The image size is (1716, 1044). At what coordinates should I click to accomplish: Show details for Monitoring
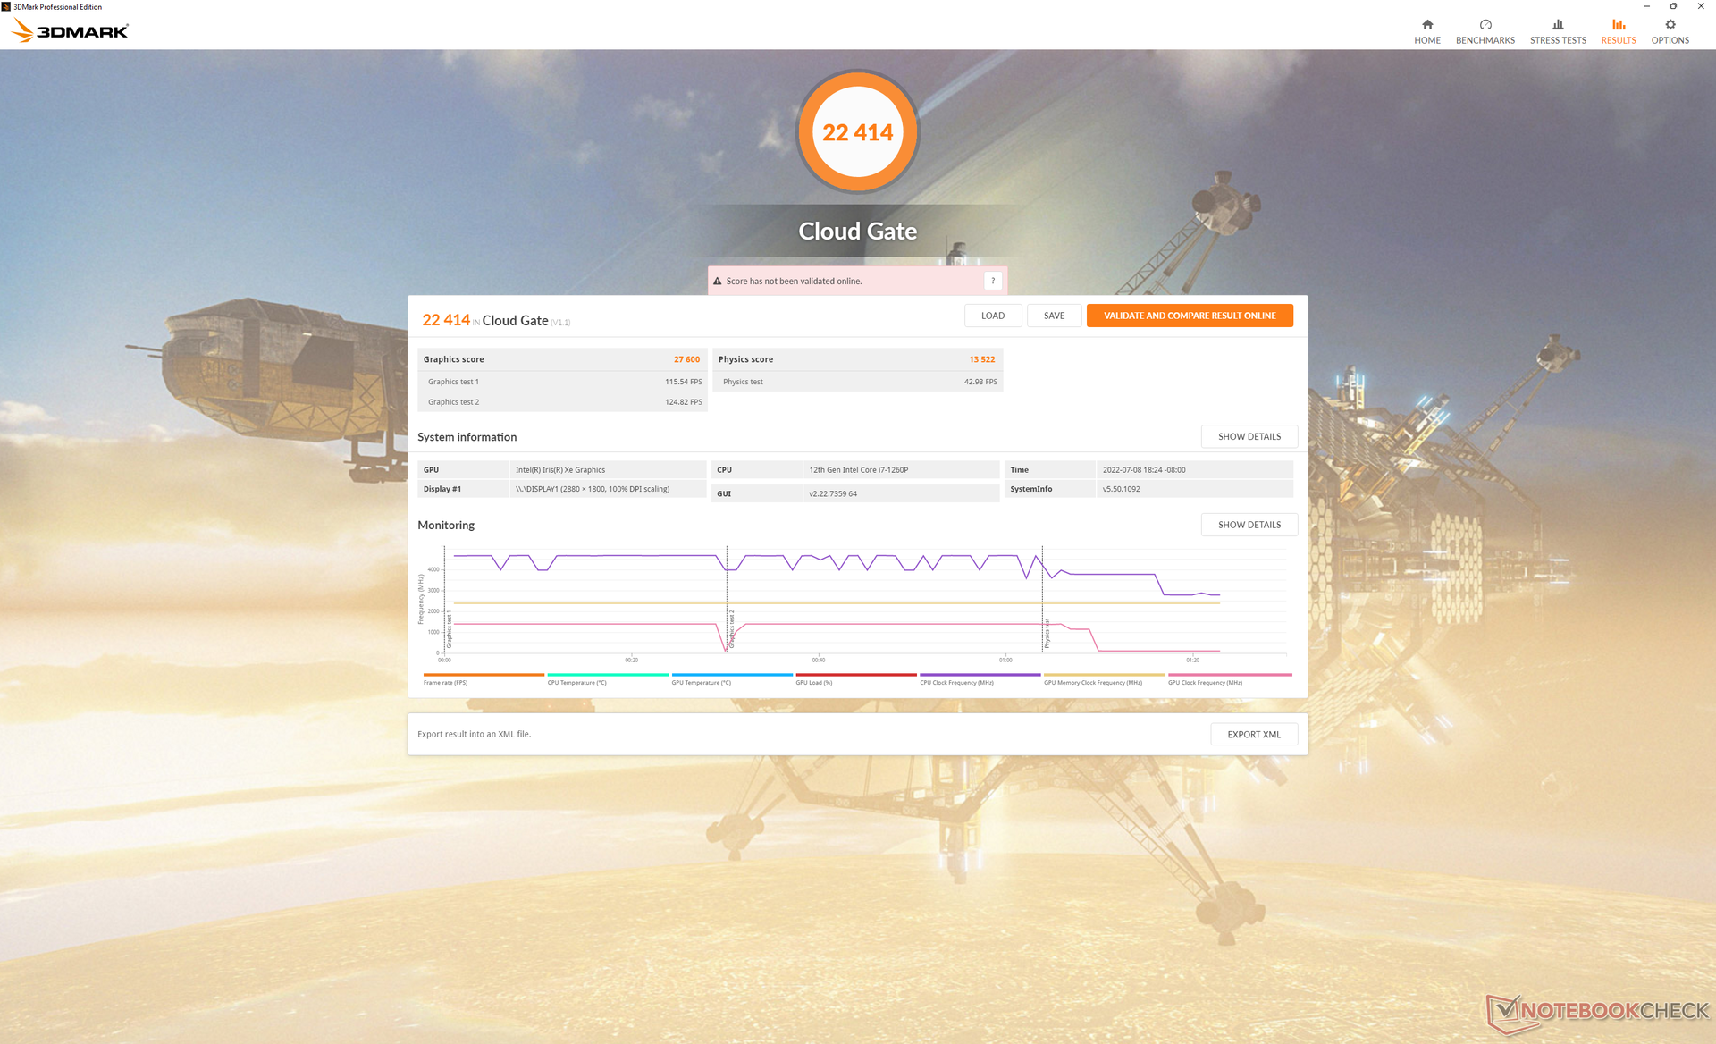(1249, 525)
